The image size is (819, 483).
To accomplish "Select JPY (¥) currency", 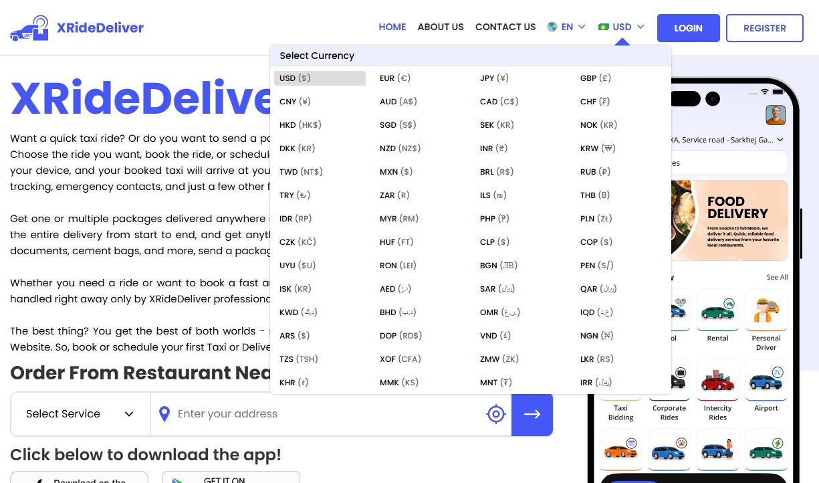I will [494, 78].
